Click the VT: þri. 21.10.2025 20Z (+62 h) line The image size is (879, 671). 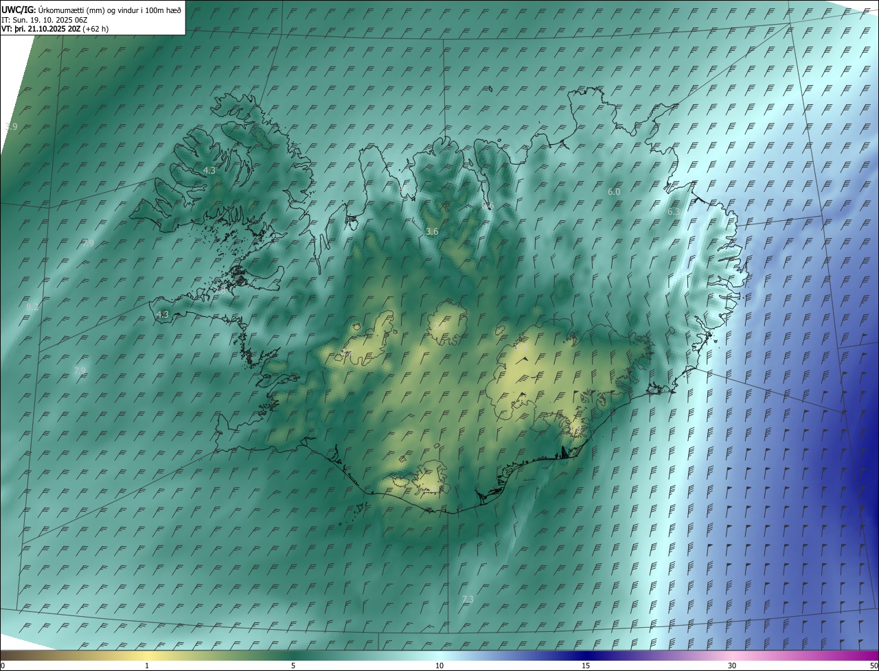coord(55,29)
